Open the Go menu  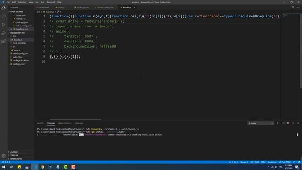point(37,2)
